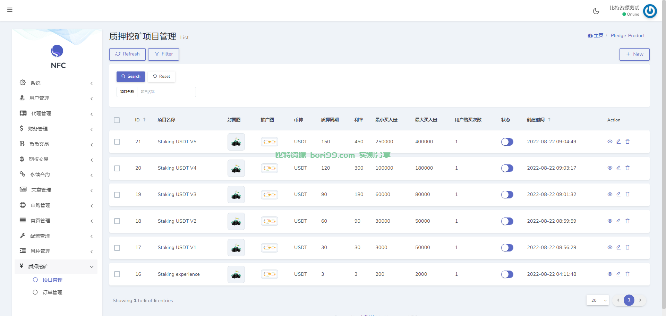Open cover image thumbnail of Staking USDT V5
Image resolution: width=666 pixels, height=316 pixels.
tap(236, 142)
